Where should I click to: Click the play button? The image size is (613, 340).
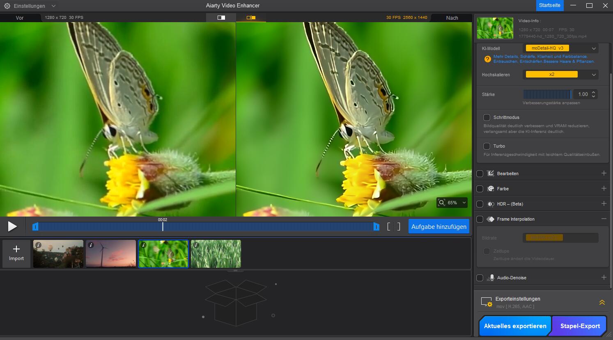[12, 226]
